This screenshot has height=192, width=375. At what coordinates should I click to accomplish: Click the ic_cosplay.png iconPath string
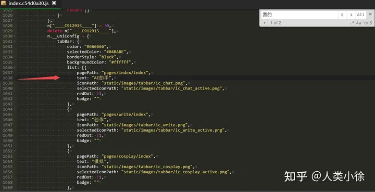[x=147, y=167]
